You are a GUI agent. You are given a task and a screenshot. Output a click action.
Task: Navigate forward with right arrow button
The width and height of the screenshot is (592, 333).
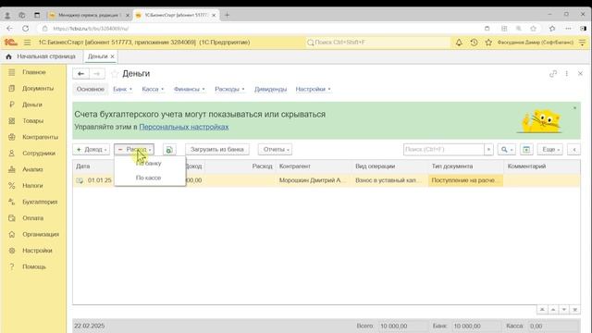pyautogui.click(x=97, y=74)
